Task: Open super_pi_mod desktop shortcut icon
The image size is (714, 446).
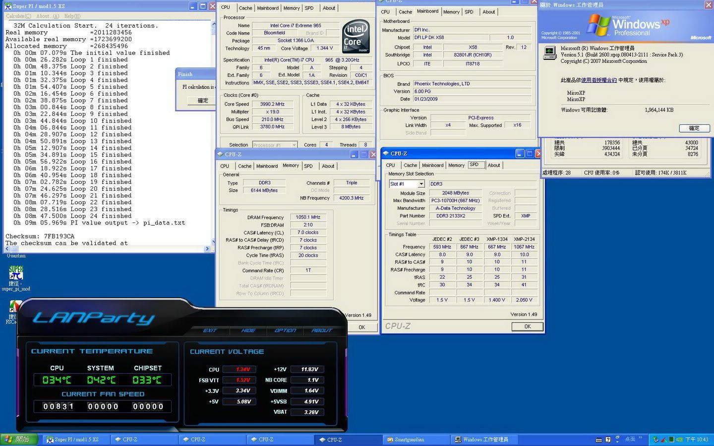Action: coord(16,273)
